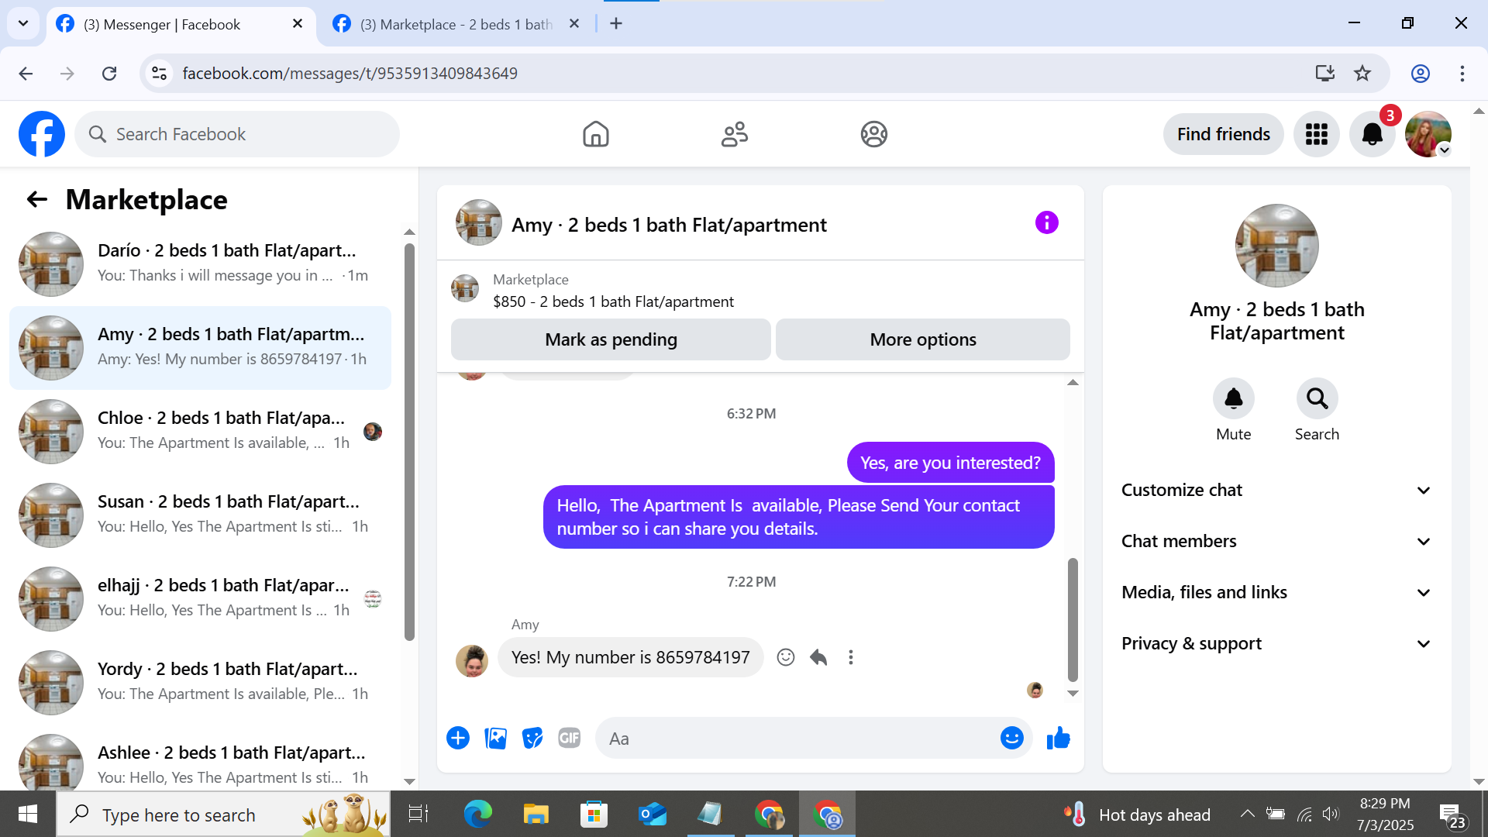Mute this conversation with the bell
Image resolution: width=1488 pixels, height=837 pixels.
click(x=1233, y=399)
